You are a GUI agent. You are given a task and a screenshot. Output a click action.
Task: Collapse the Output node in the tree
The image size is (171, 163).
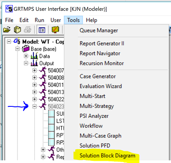tap(26, 63)
